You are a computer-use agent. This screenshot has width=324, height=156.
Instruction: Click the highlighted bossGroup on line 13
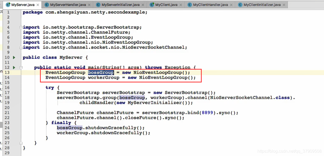point(101,73)
